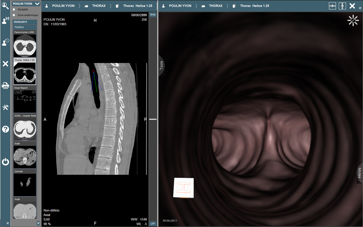The image size is (363, 227).
Task: Close the right viewer with X button
Action: click(352, 6)
